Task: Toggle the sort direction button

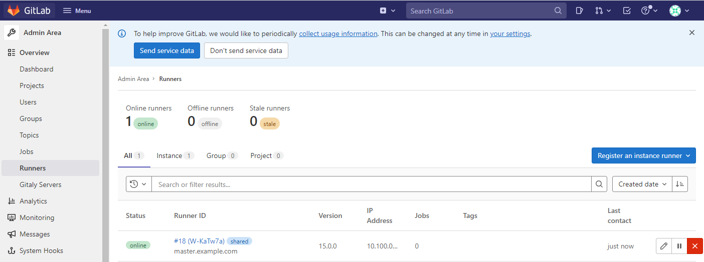Action: (x=680, y=184)
